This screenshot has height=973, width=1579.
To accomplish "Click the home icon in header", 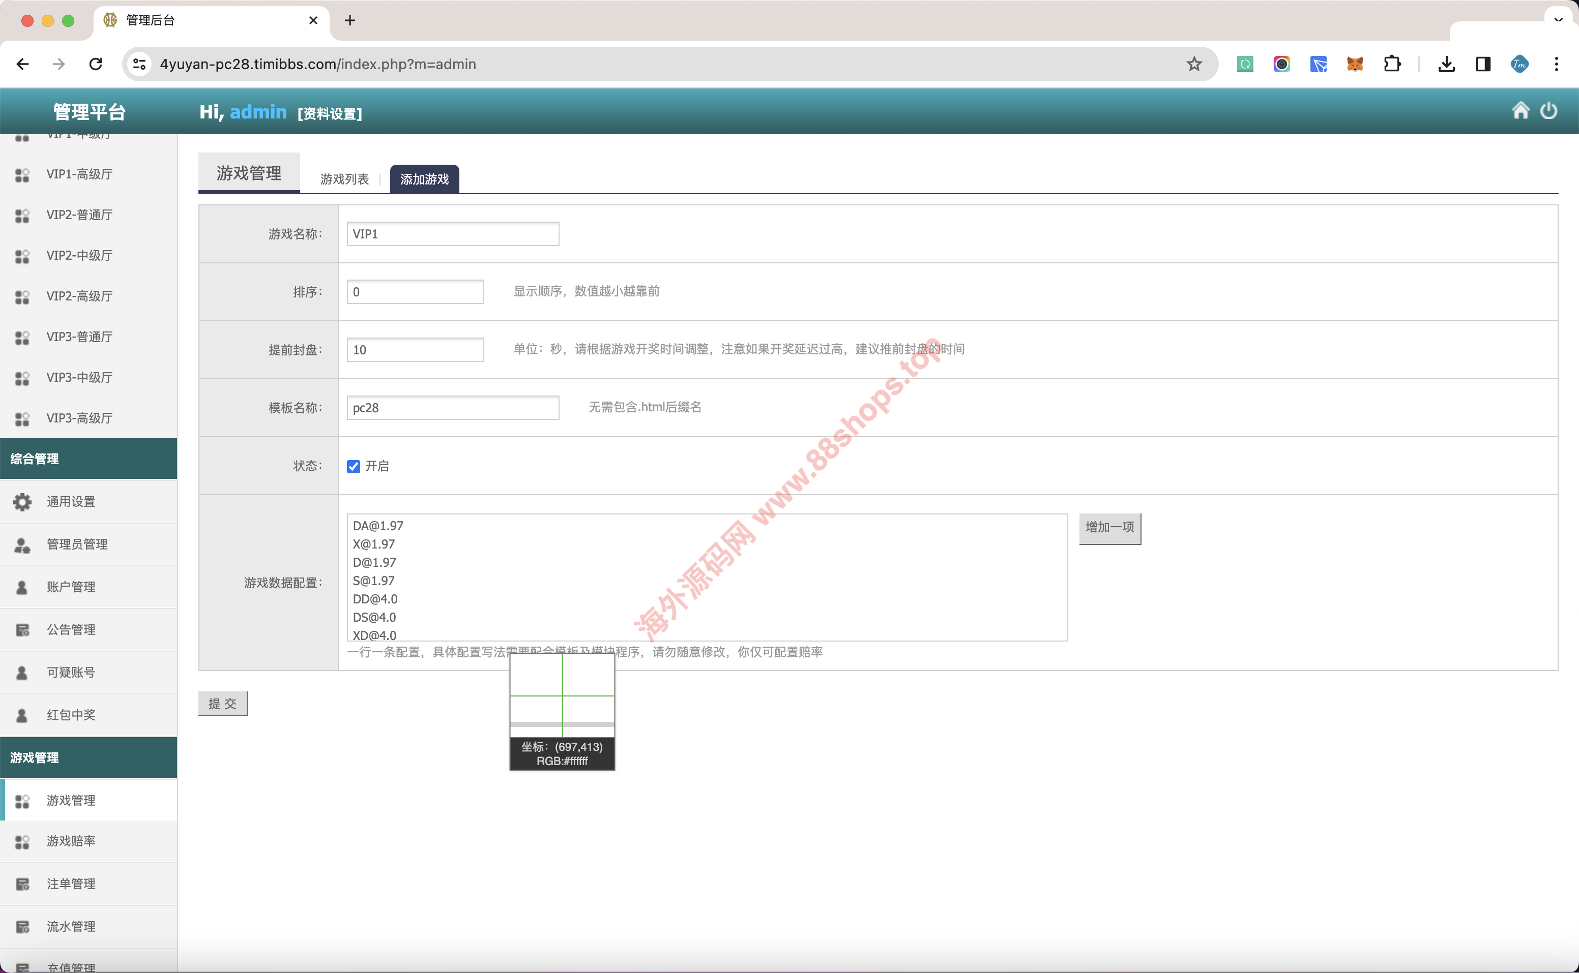I will point(1520,111).
